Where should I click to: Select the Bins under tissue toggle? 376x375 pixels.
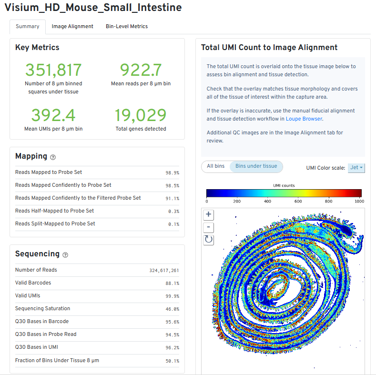point(256,166)
